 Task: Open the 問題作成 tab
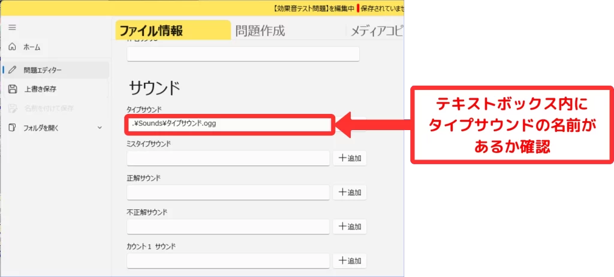(260, 31)
